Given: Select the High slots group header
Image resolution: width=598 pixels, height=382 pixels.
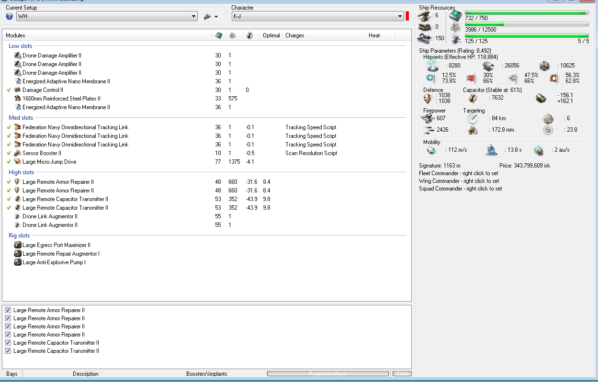Looking at the screenshot, I should coord(22,172).
